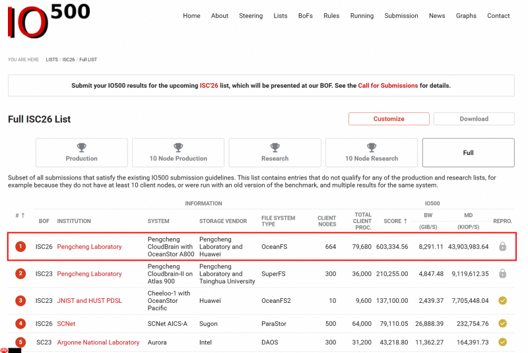Click ISC26 in the breadcrumb
The image size is (528, 353).
click(x=69, y=59)
